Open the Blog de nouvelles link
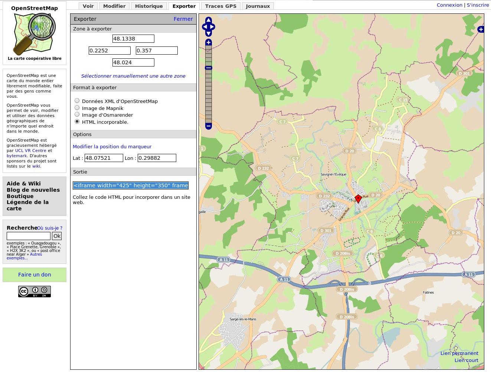The image size is (491, 372). [x=33, y=190]
